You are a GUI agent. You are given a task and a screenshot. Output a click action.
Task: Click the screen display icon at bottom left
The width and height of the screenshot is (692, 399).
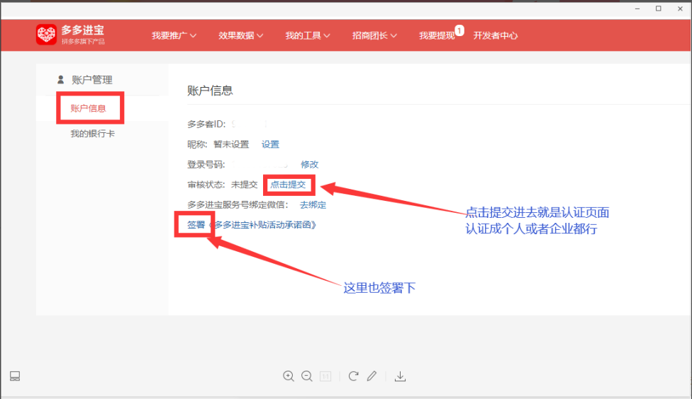(x=15, y=376)
